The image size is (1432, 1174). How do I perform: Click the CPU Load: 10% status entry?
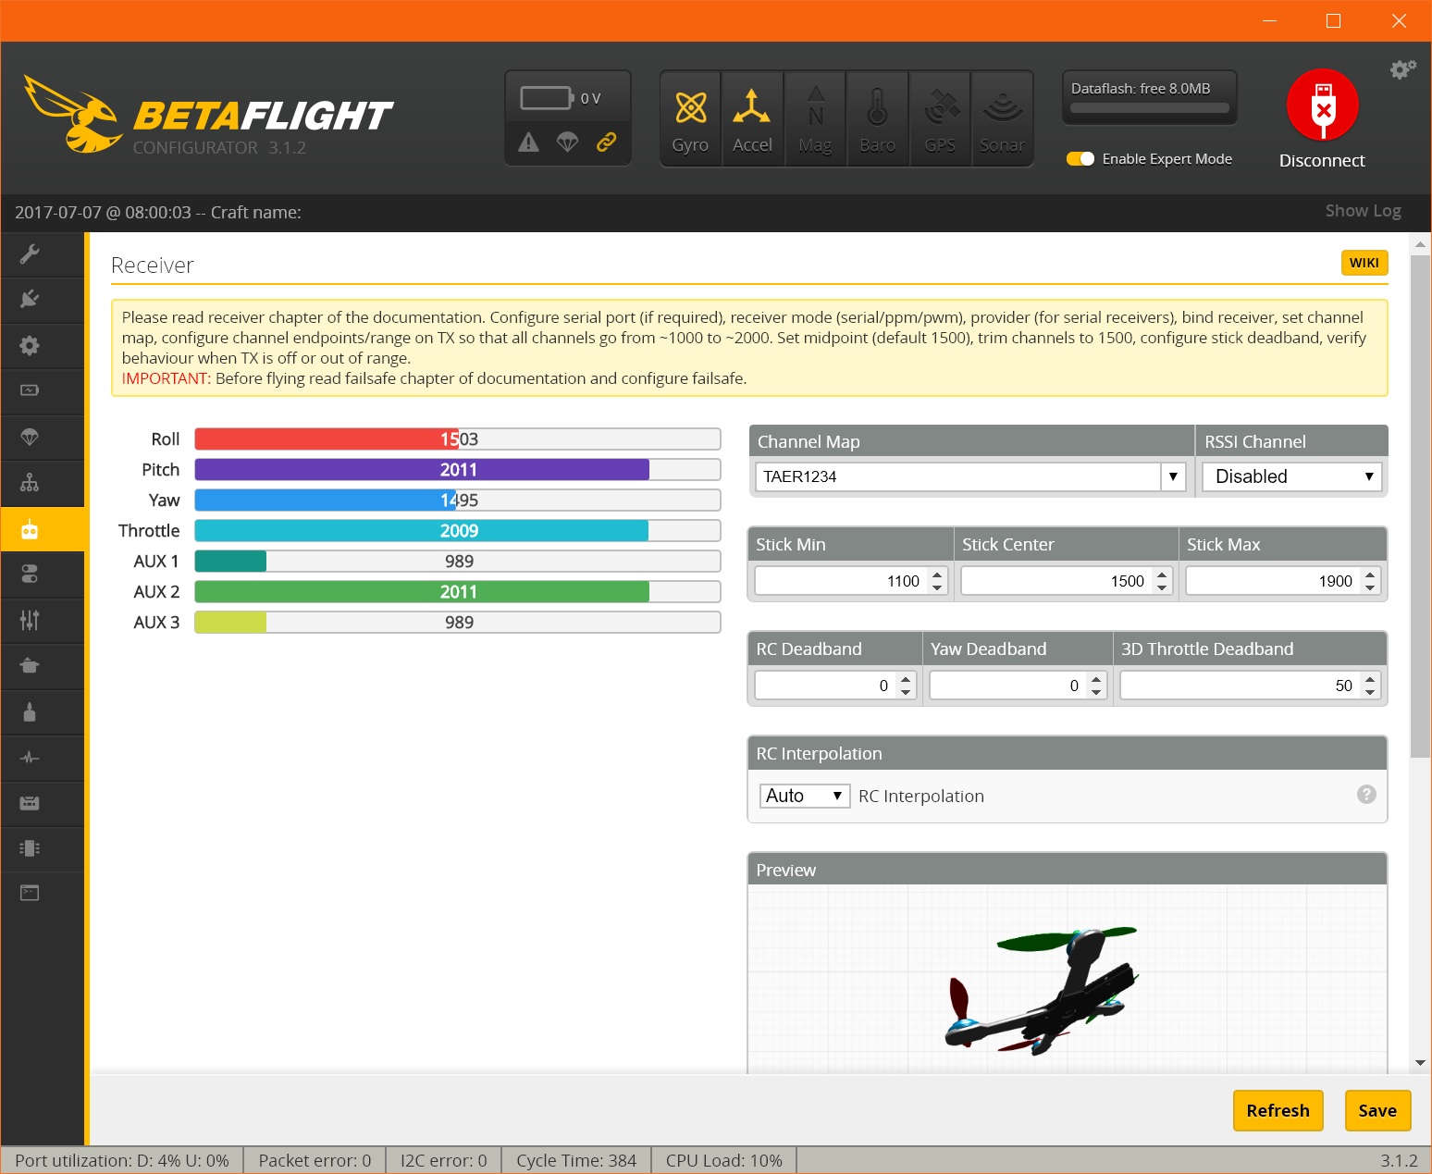(724, 1160)
